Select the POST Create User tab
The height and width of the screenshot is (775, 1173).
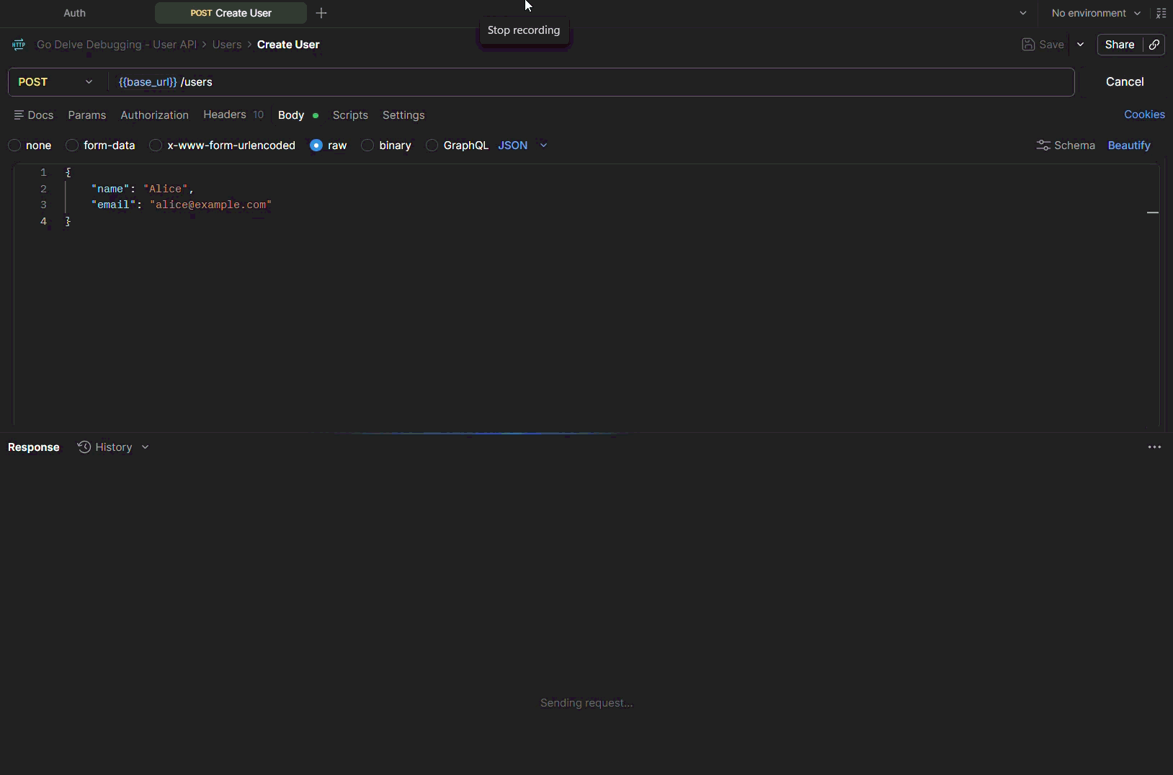(x=231, y=13)
